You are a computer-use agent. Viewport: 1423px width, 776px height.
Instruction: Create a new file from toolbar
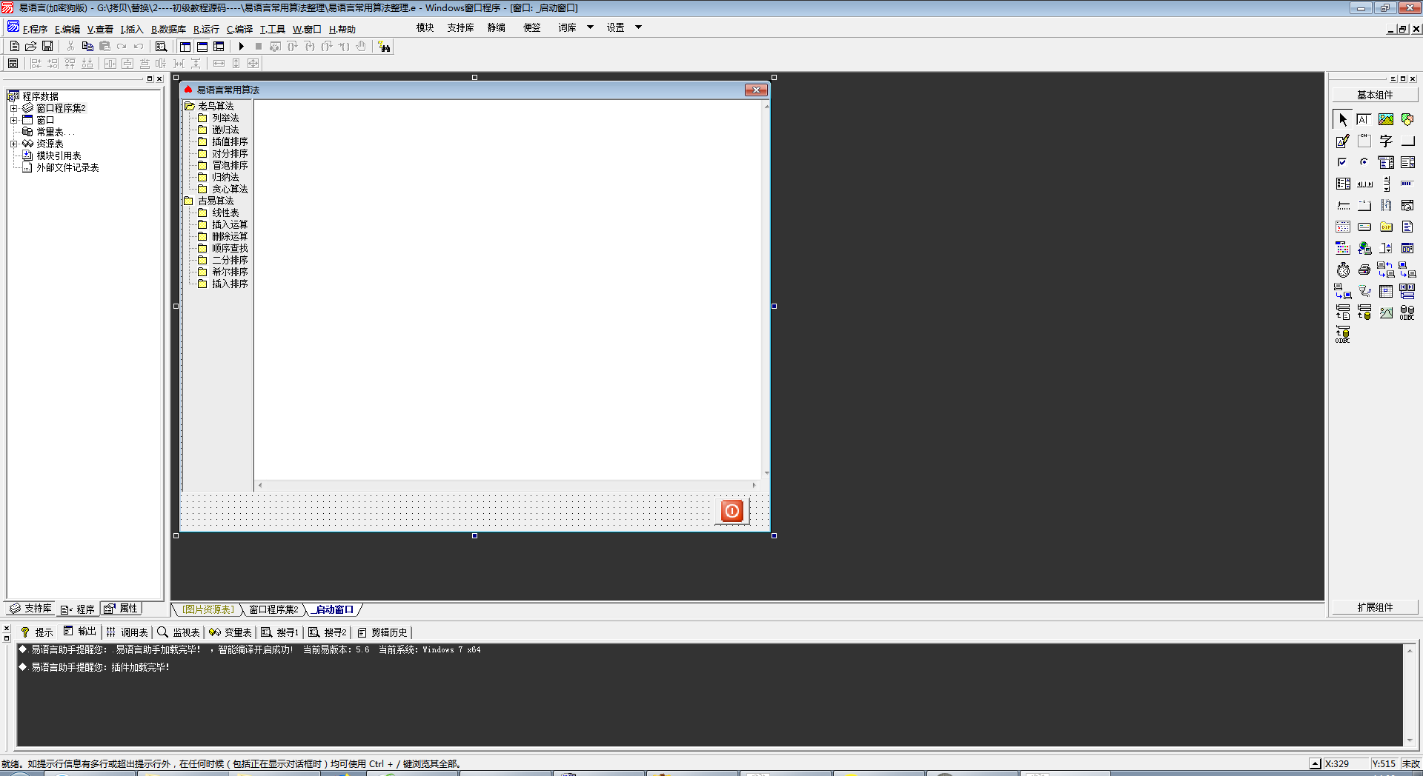[14, 47]
